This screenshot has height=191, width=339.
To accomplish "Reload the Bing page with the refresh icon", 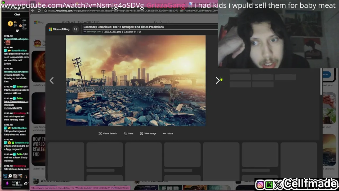I will [39, 11].
